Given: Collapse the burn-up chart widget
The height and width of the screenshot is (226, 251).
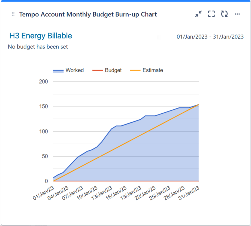Looking at the screenshot, I should coord(198,14).
